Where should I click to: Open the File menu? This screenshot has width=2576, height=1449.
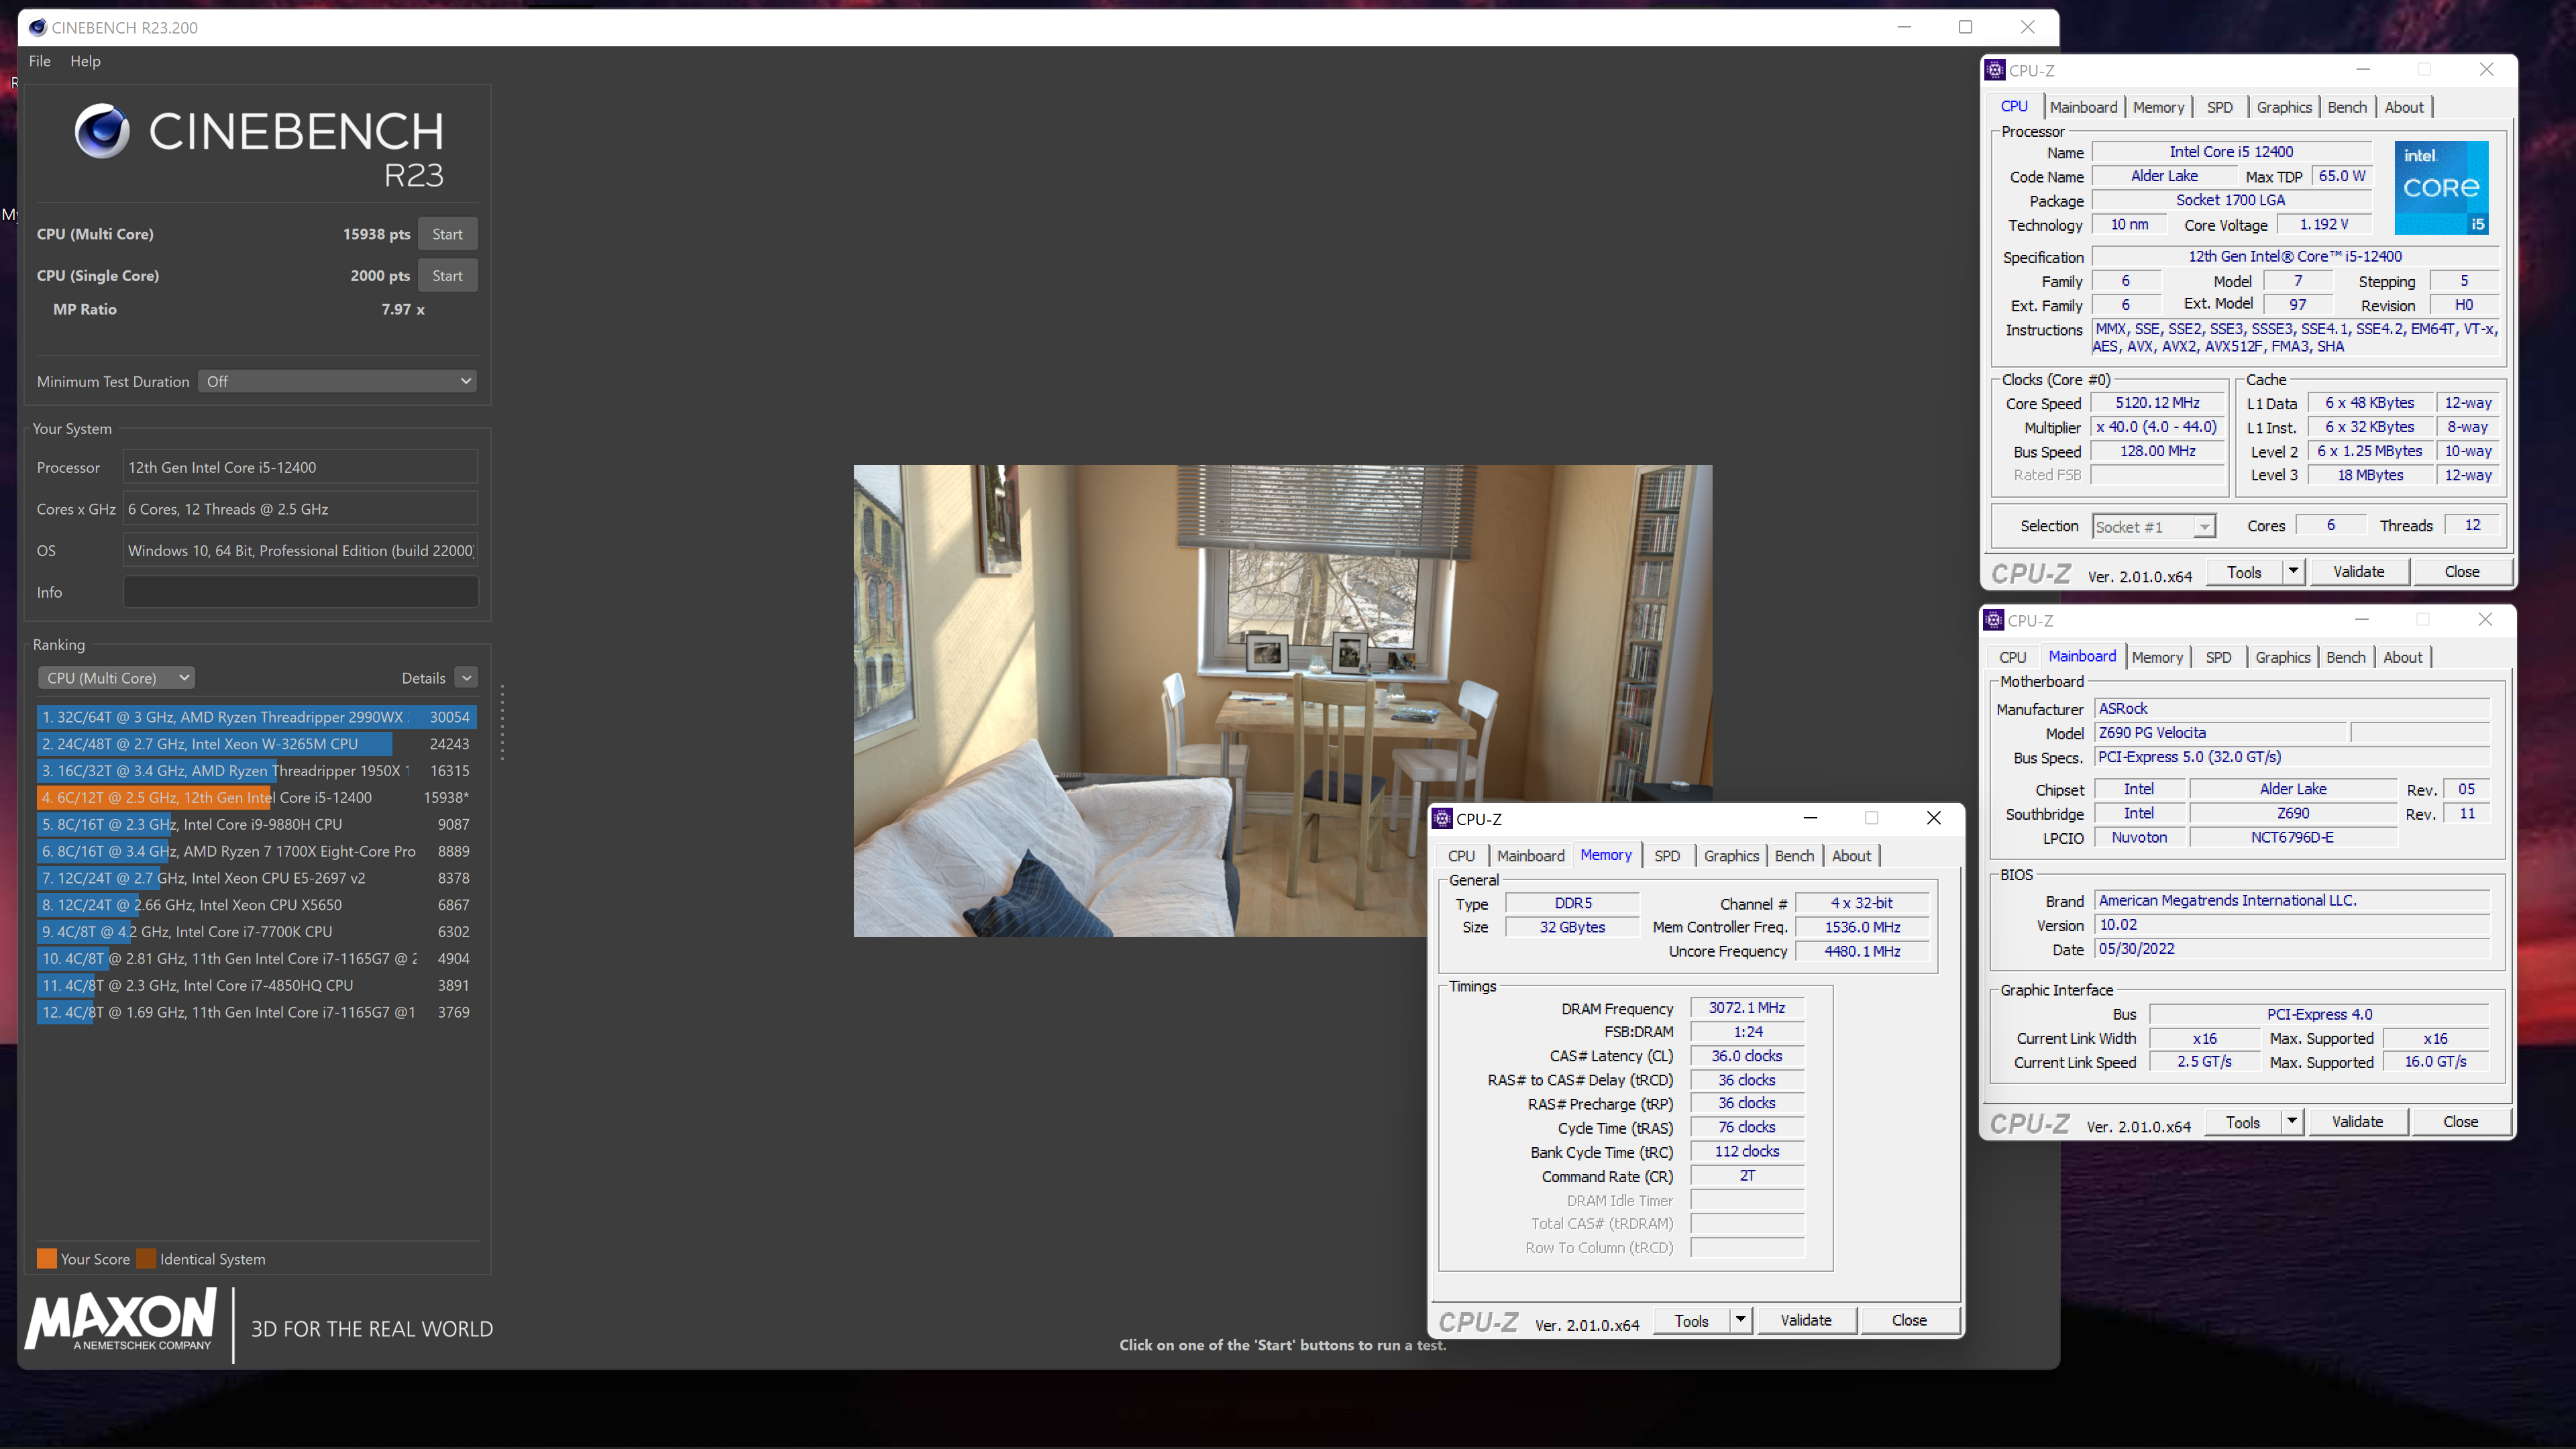pos(39,61)
